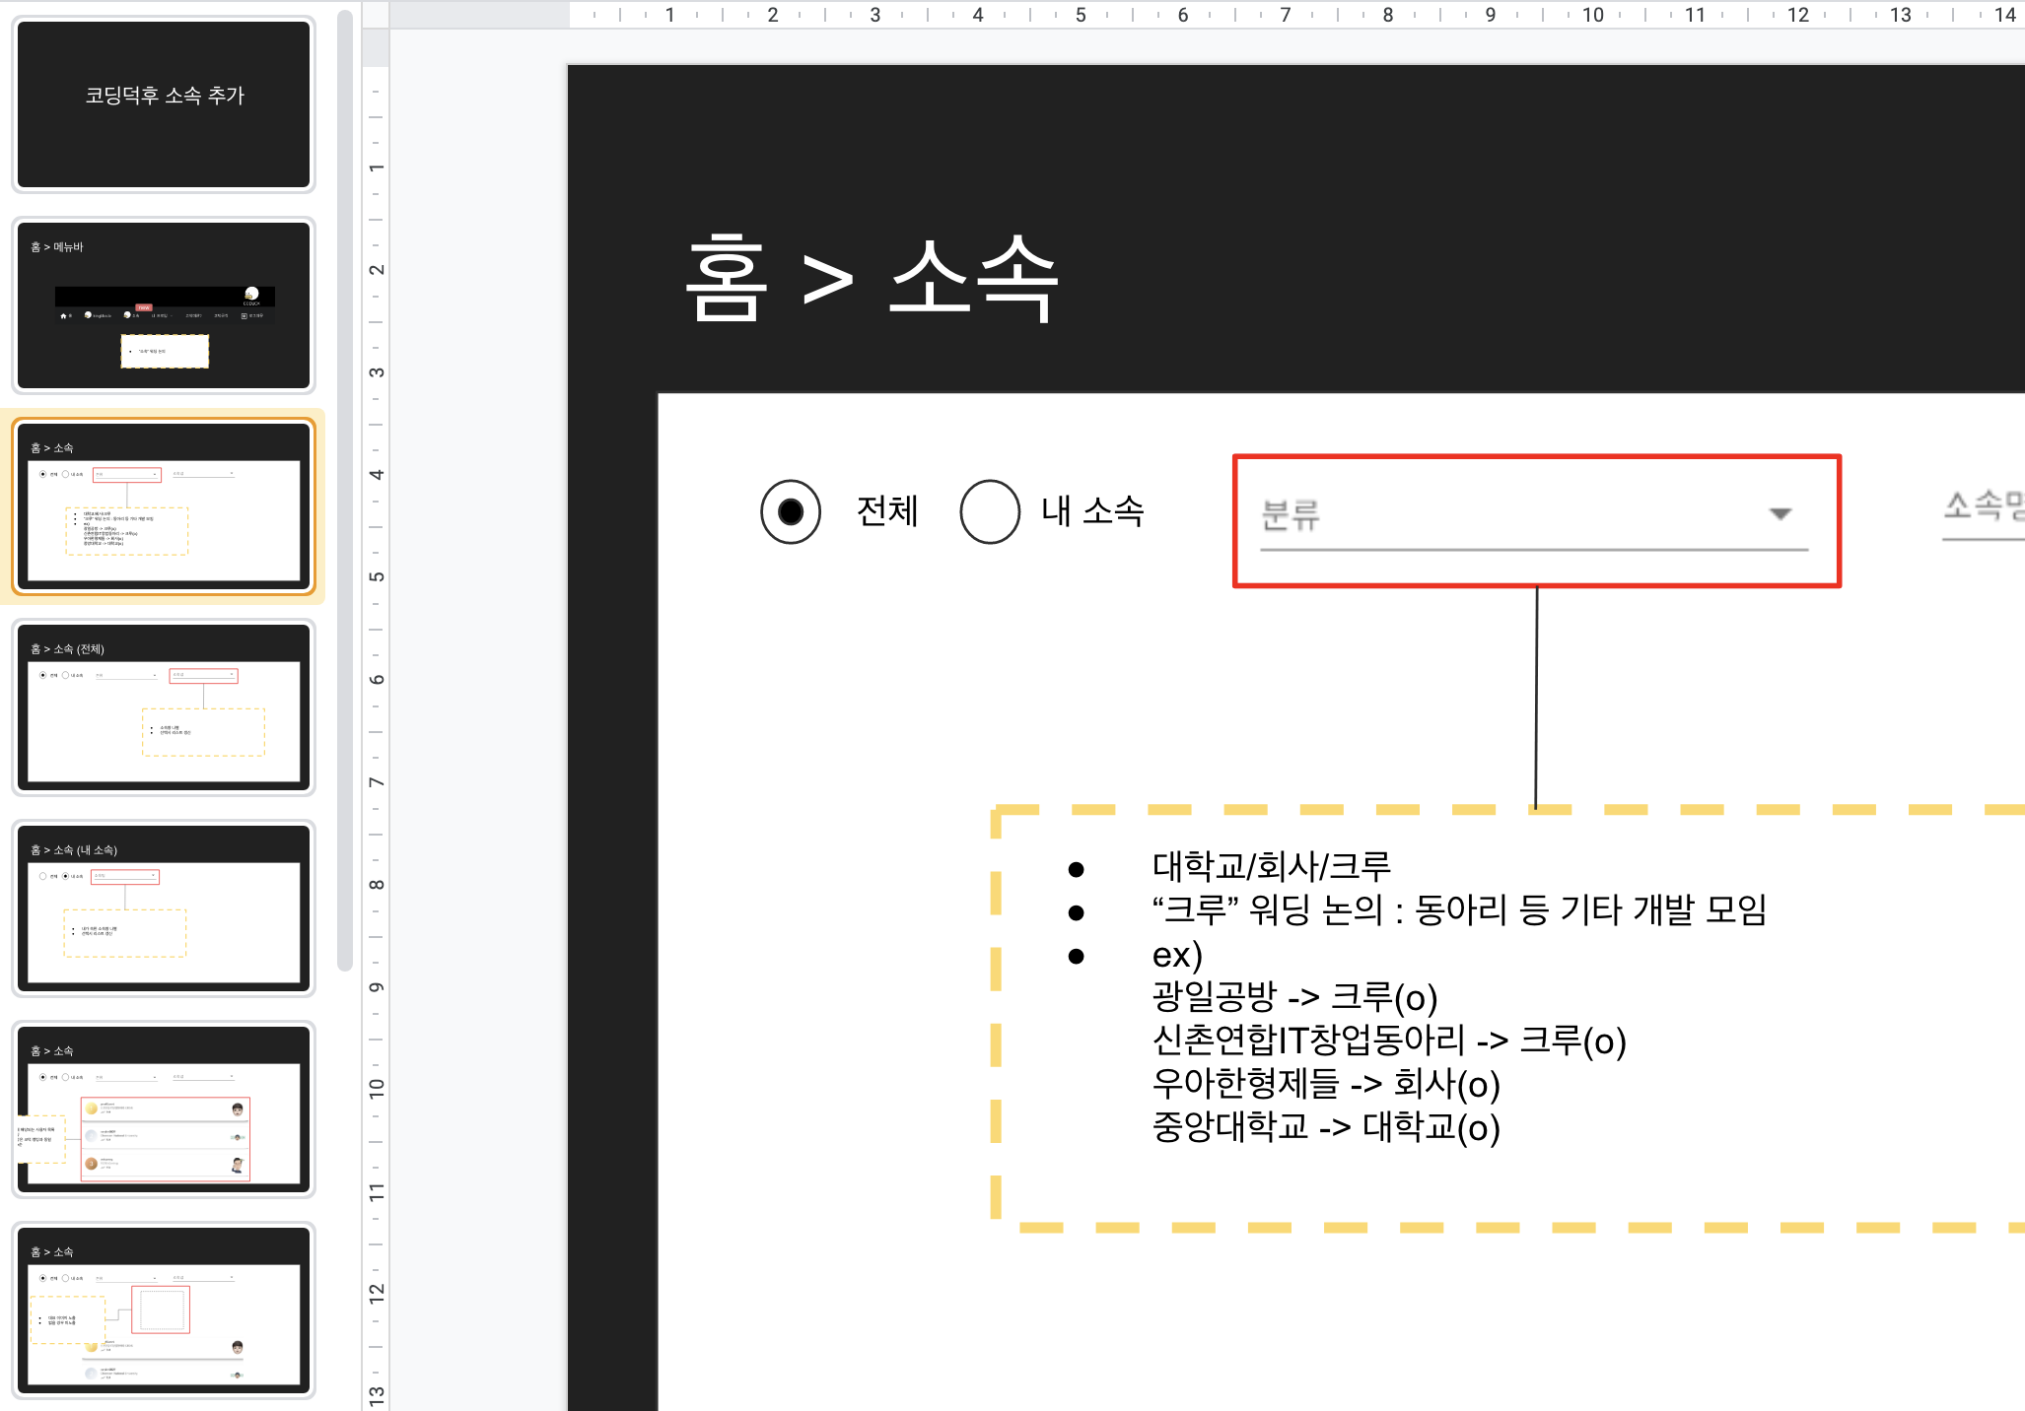The image size is (2025, 1411).
Task: Select the '전체' radio button
Action: coord(791,511)
